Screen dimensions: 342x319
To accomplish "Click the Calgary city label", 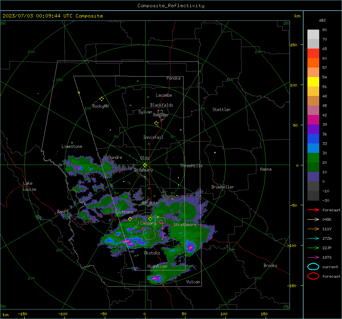I will point(148,223).
